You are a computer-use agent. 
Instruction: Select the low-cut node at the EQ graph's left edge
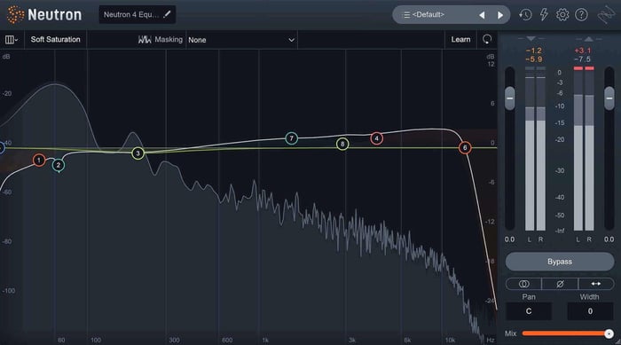tap(1, 148)
